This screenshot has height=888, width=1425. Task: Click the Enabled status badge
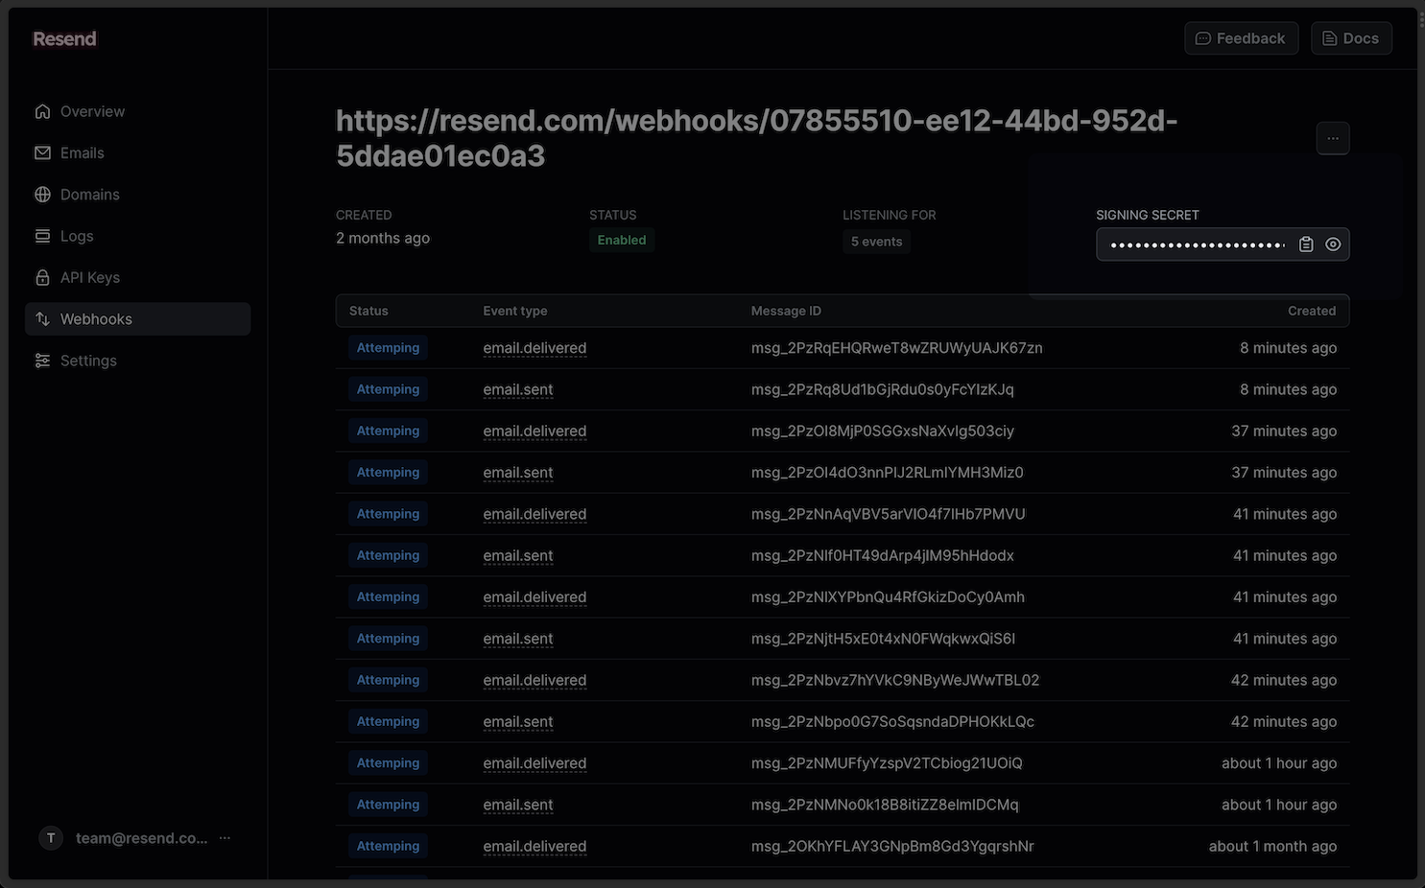click(x=622, y=240)
